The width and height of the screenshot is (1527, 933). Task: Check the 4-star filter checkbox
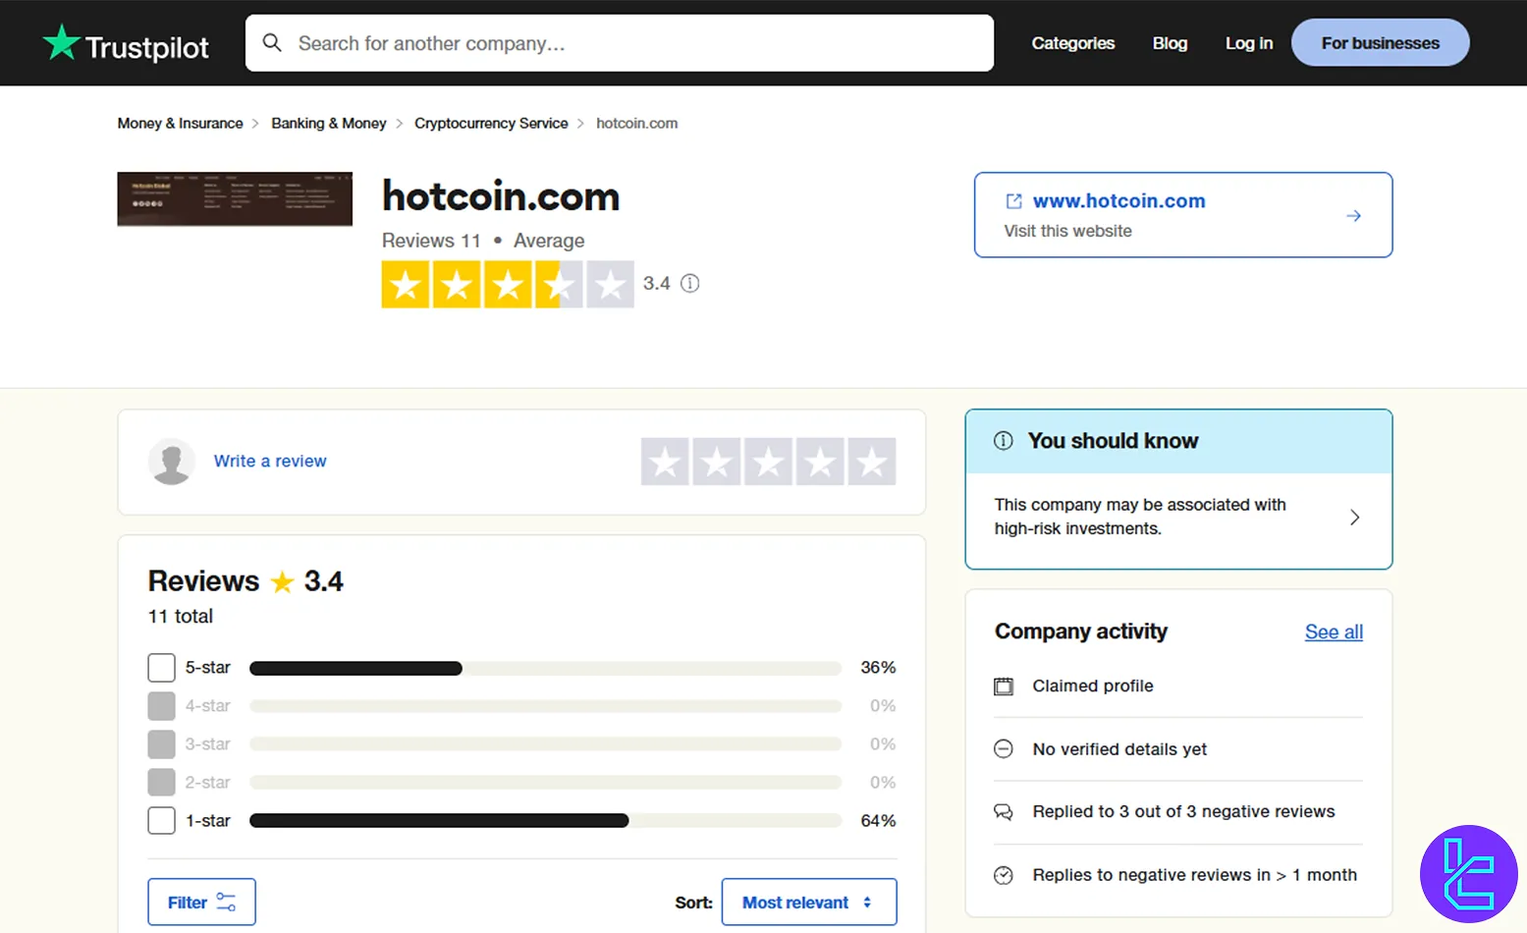[161, 706]
